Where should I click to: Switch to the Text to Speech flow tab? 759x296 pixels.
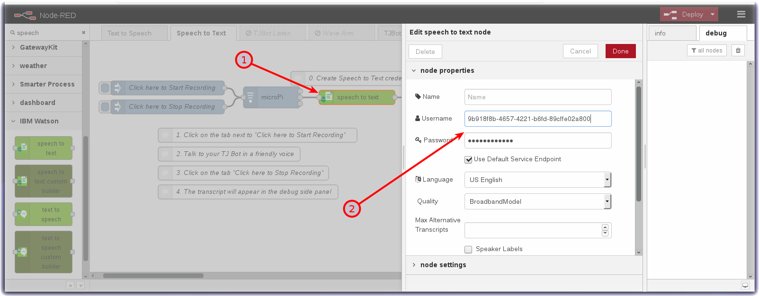(134, 33)
